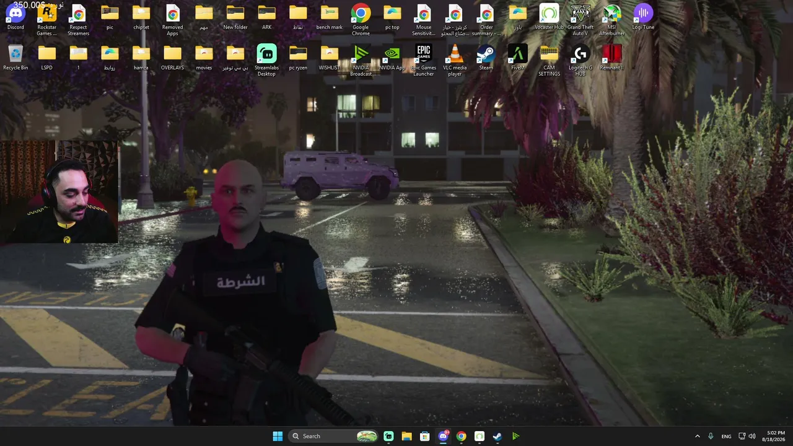Image resolution: width=793 pixels, height=446 pixels.
Task: Select the pc ryzen folder
Action: coord(298,58)
